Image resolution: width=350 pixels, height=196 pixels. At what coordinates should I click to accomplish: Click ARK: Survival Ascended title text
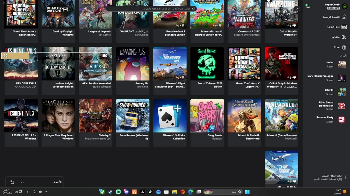click(97, 84)
